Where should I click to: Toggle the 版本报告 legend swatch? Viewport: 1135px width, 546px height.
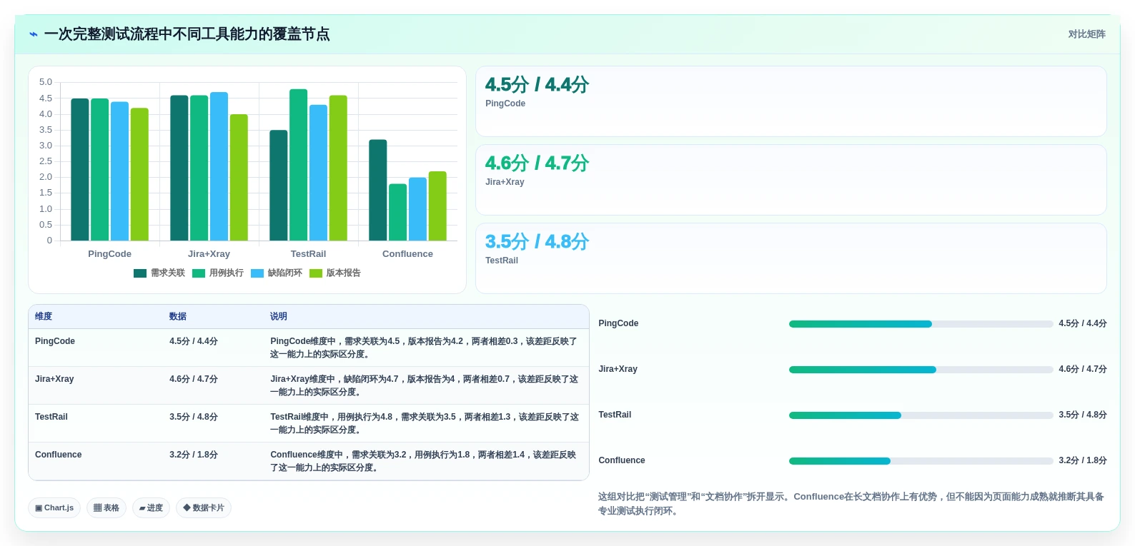click(x=316, y=273)
